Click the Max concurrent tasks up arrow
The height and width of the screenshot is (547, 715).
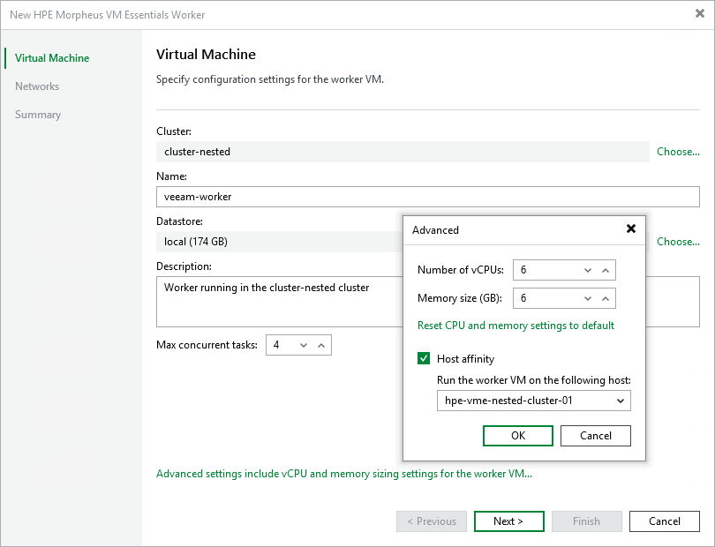322,345
